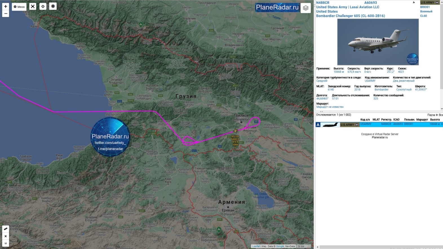Viewport: 443px width, 249px height.
Task: Sort list by Высота column
Action: [435, 120]
